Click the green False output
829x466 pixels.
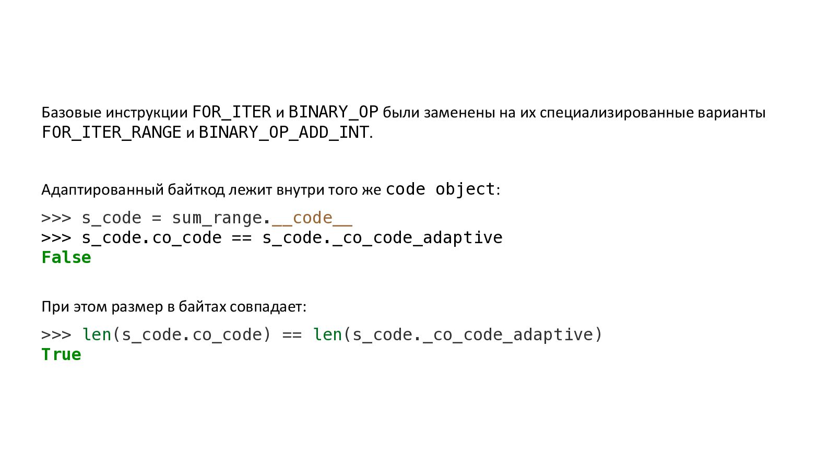click(66, 257)
